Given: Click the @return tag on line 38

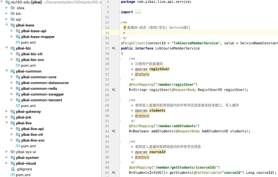Looking at the screenshot, I should click(142, 157).
